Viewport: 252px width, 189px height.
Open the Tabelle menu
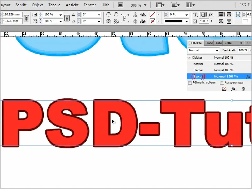coord(54,5)
